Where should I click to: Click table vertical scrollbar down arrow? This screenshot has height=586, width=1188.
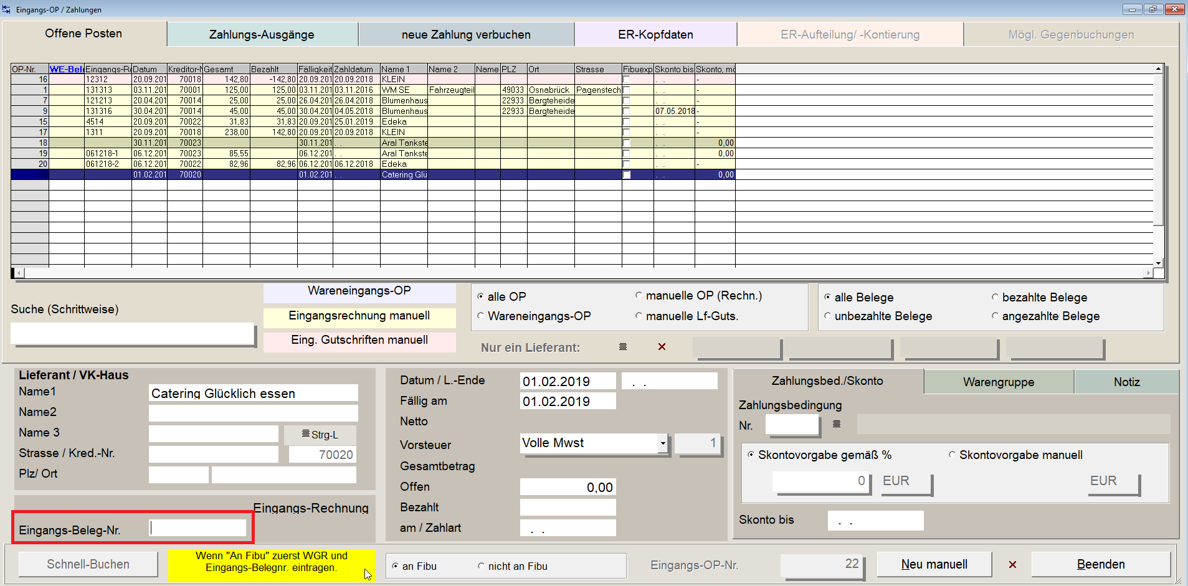pos(1159,263)
